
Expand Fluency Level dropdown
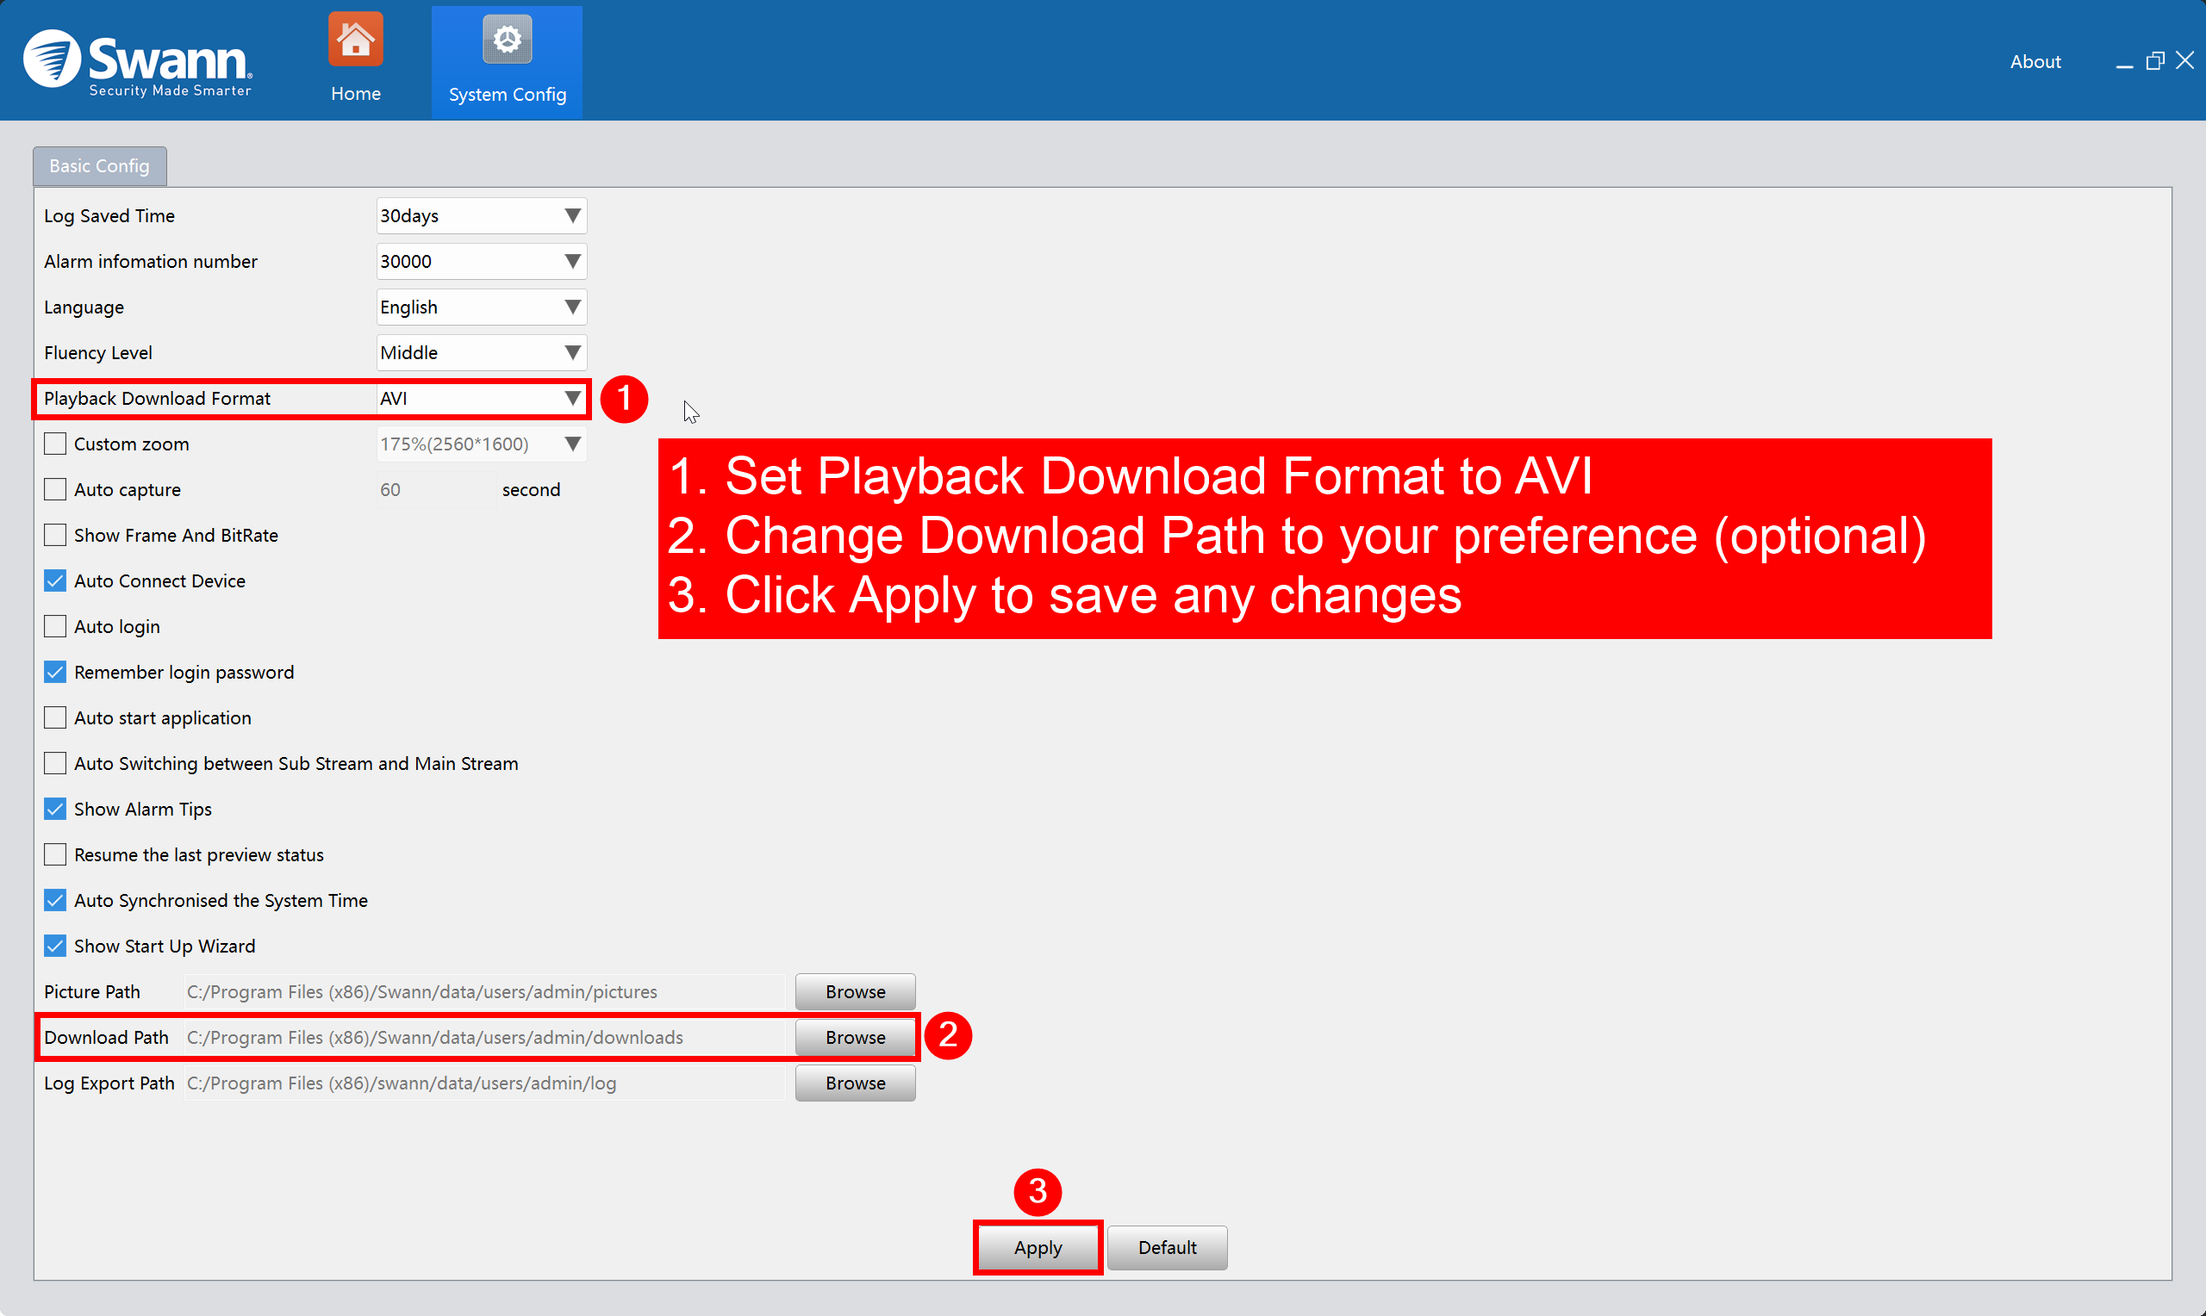481,353
